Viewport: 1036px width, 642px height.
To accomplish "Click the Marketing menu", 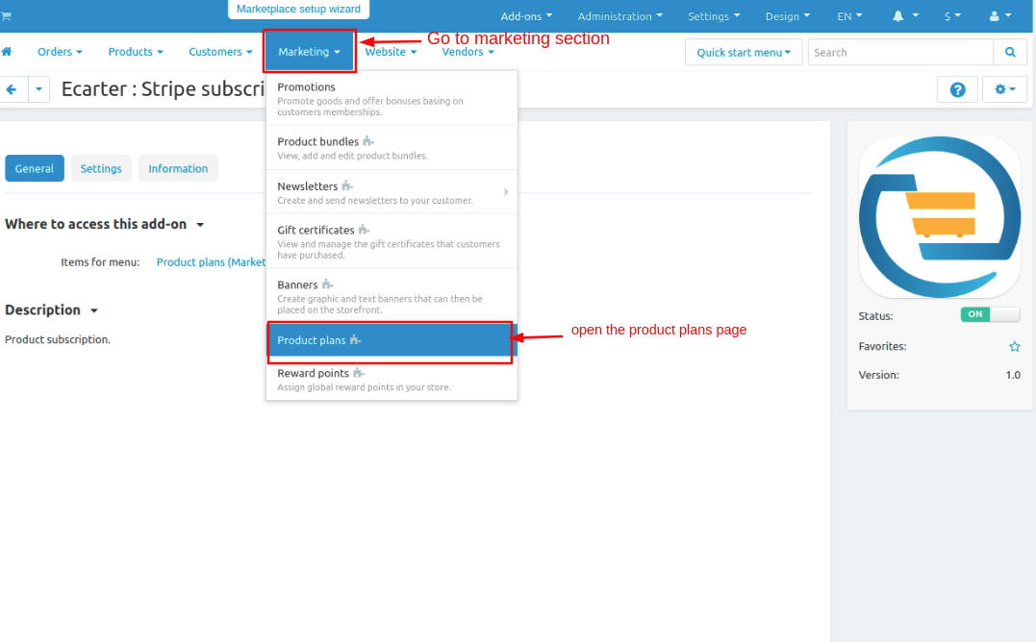I will (x=309, y=52).
